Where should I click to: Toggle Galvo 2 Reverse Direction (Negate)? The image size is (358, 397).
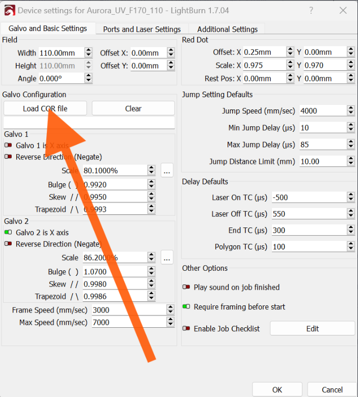pyautogui.click(x=8, y=244)
